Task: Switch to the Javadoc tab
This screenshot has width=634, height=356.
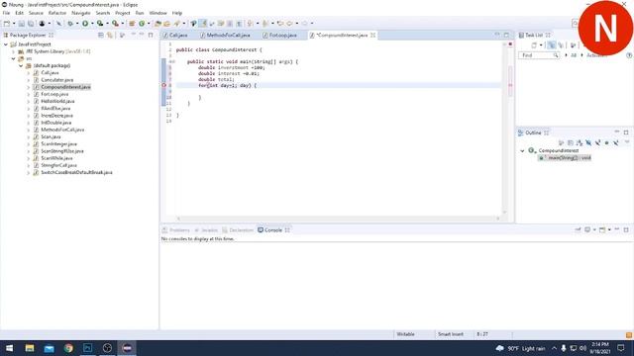Action: click(x=206, y=230)
